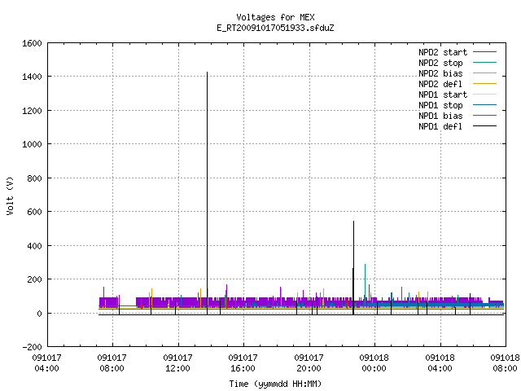The height and width of the screenshot is (391, 521).
Task: Click the yellow NPD1 start legend line
Action: point(484,94)
